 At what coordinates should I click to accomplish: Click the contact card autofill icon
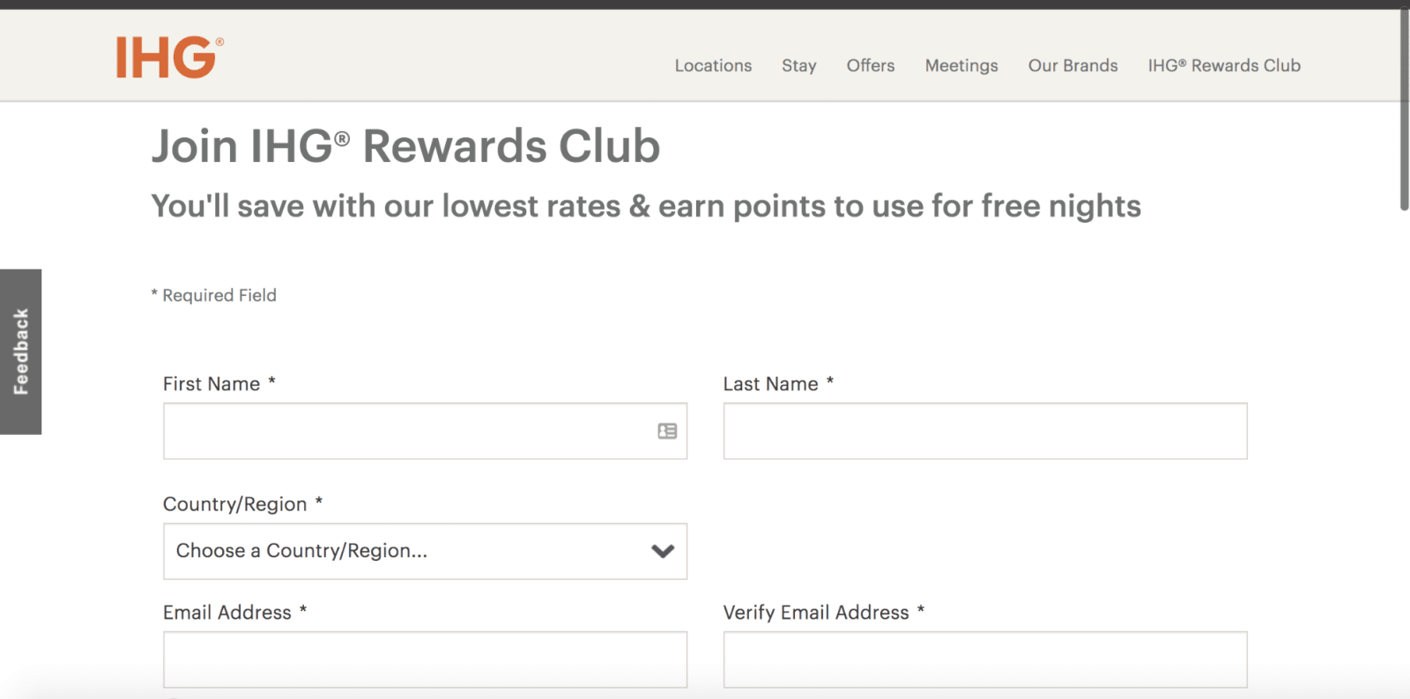[x=667, y=431]
